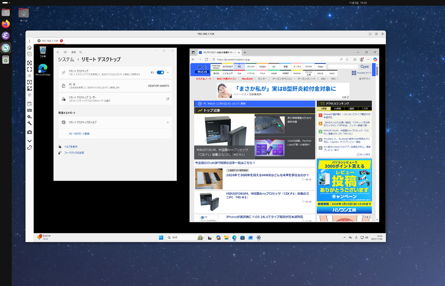Click the PC Watch site search field
Screen dimensions: 445x286
click(x=343, y=67)
